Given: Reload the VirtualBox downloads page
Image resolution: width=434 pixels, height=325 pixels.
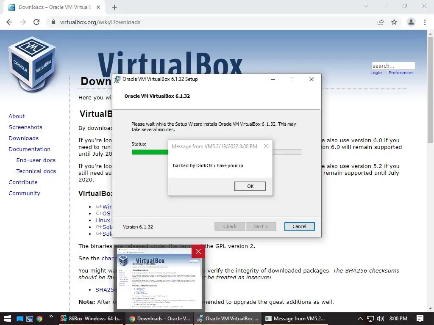Looking at the screenshot, I should pos(36,22).
